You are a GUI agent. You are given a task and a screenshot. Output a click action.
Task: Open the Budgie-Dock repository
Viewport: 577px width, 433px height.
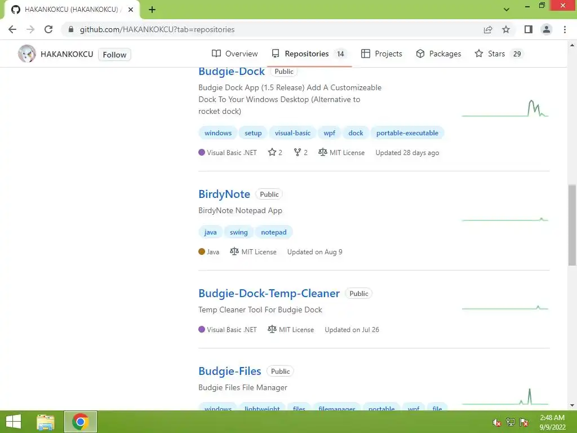point(232,72)
